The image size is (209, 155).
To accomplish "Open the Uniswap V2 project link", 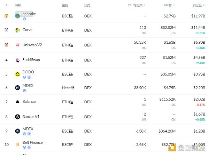I will pos(32,45).
